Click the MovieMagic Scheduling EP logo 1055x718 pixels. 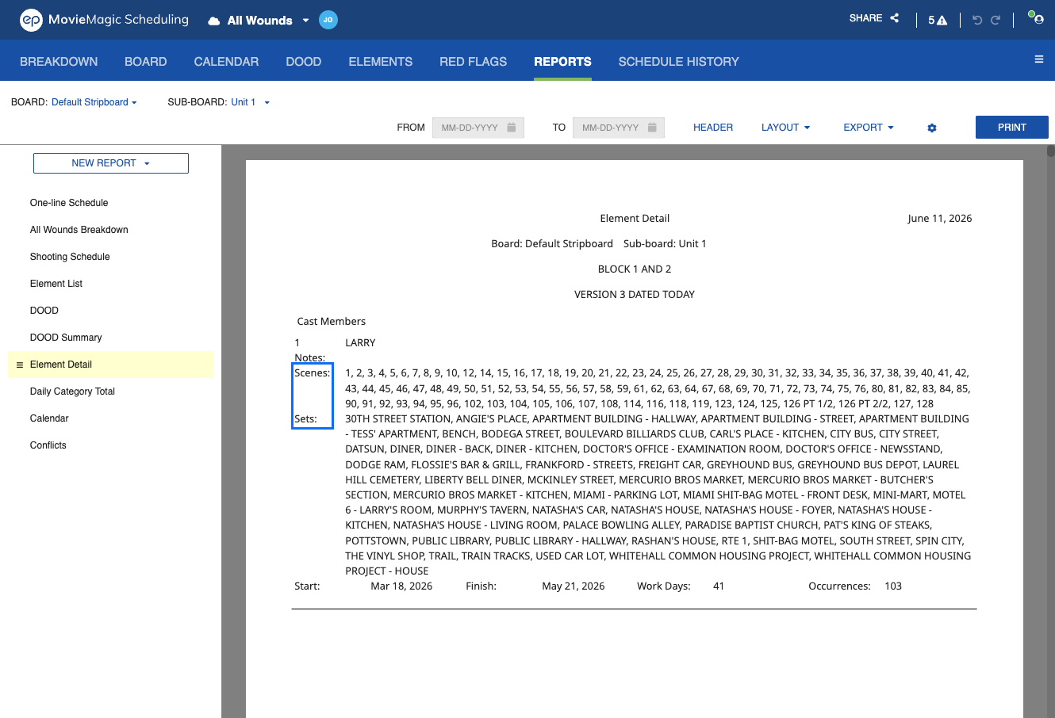click(31, 20)
